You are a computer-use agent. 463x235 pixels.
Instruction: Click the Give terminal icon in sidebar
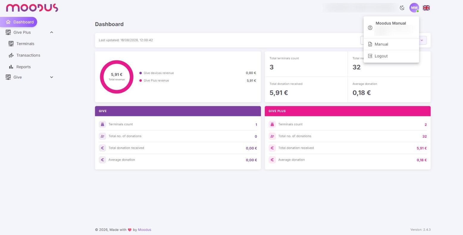[8, 77]
